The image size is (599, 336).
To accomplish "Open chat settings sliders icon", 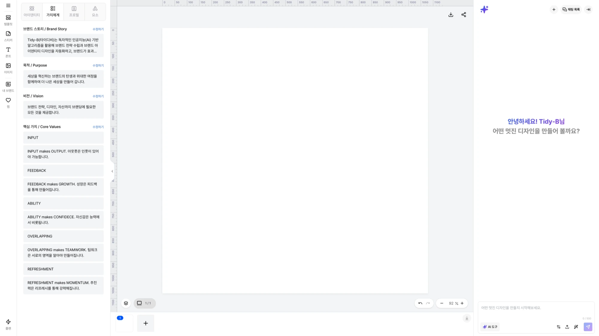I will 559,327.
